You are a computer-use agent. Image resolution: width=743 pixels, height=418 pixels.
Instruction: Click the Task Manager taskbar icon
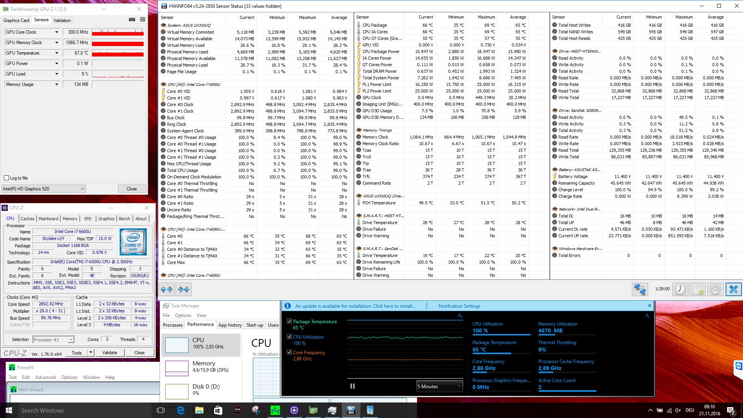click(332, 410)
